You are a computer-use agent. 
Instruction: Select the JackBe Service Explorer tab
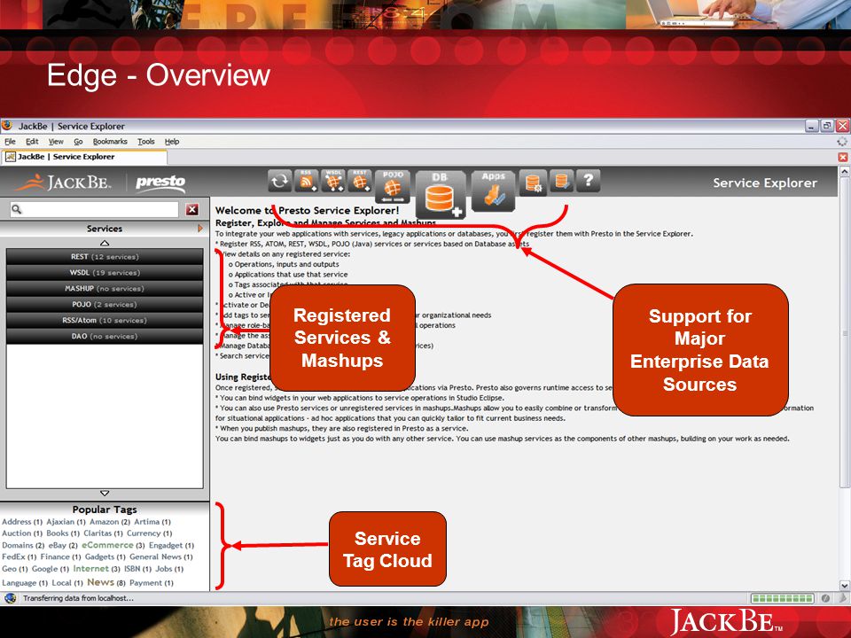point(84,157)
